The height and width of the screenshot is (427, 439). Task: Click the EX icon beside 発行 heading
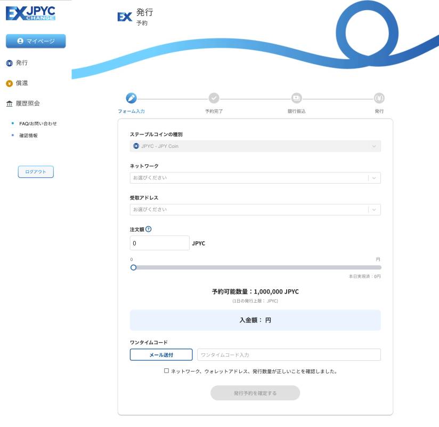[x=124, y=17]
